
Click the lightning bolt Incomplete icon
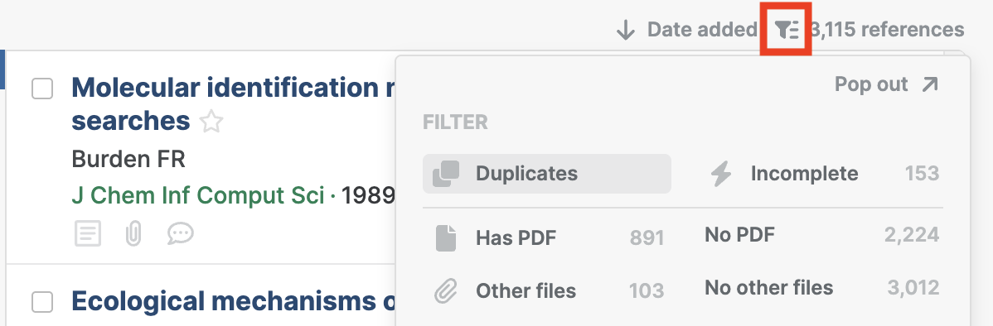[720, 174]
